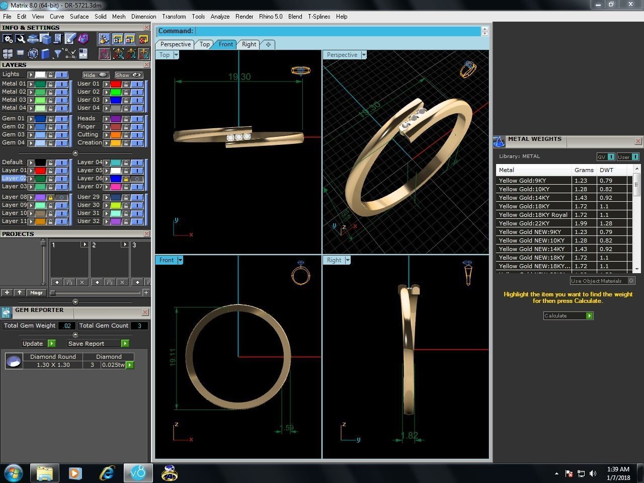Click the blue book icon
Viewport: 644px width, 483px height.
pyautogui.click(x=45, y=53)
